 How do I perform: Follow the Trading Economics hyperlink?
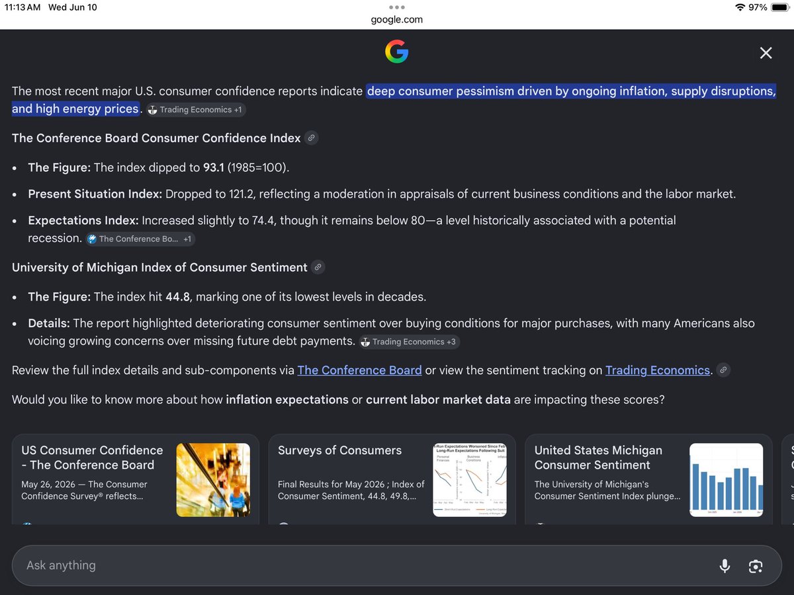tap(658, 370)
